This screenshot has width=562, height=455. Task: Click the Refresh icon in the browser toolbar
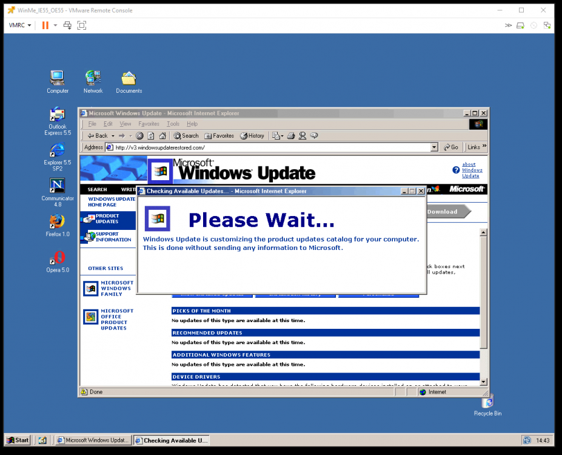click(x=150, y=135)
